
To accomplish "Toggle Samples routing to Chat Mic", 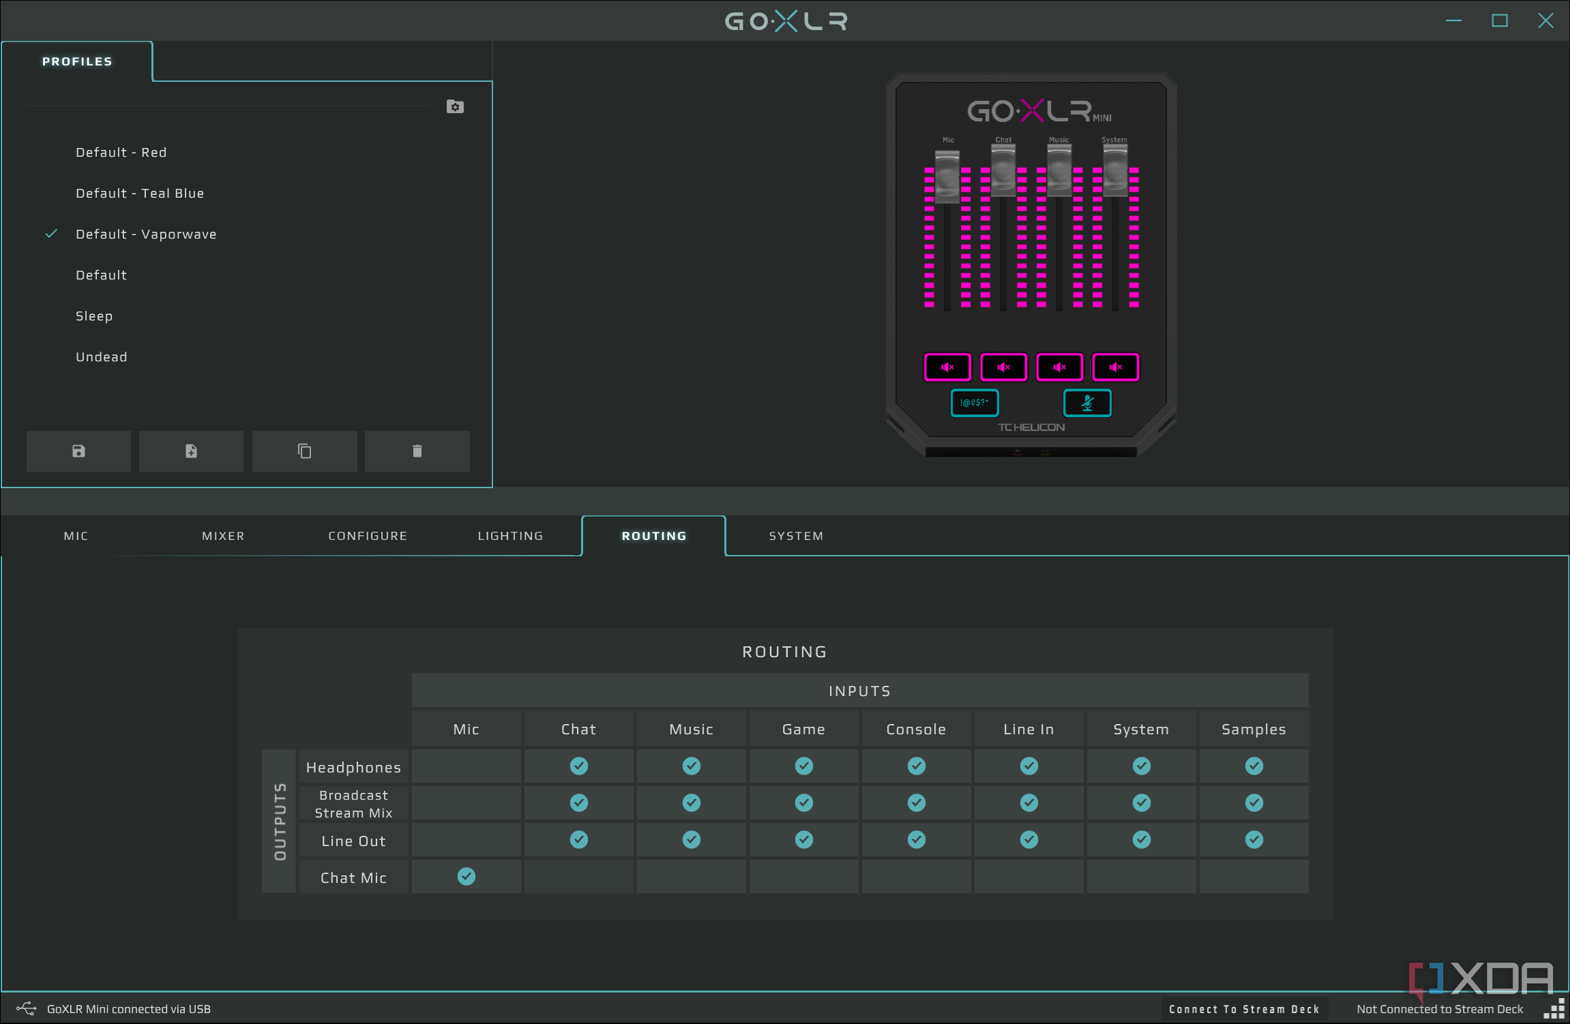I will pyautogui.click(x=1254, y=877).
